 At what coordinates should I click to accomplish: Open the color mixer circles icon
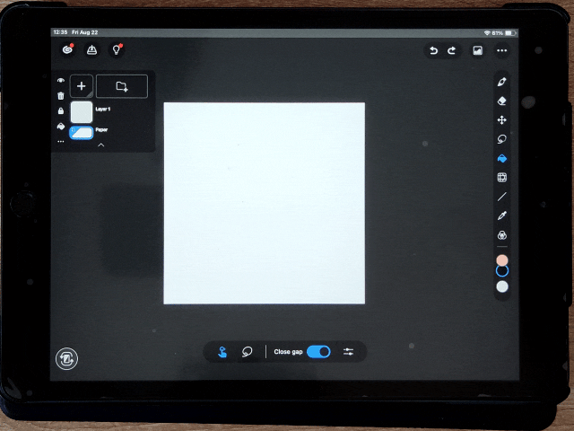pos(502,235)
